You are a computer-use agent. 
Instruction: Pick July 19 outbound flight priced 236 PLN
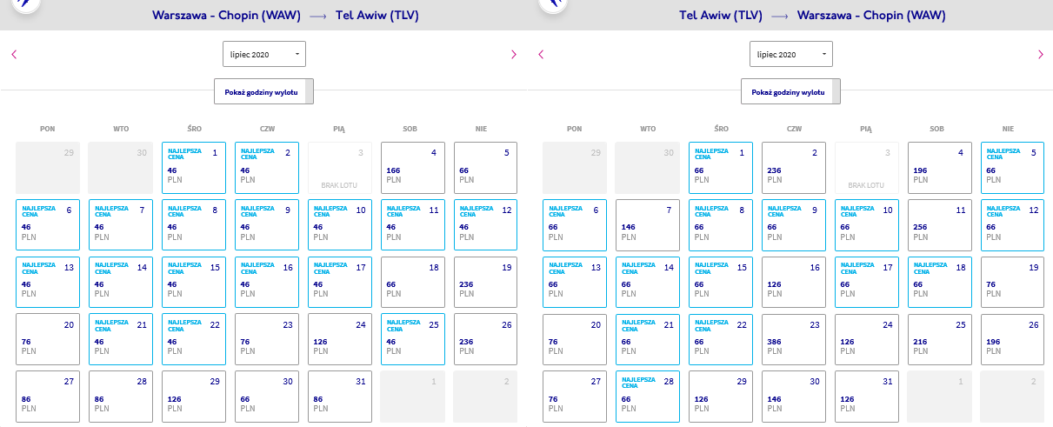click(485, 283)
